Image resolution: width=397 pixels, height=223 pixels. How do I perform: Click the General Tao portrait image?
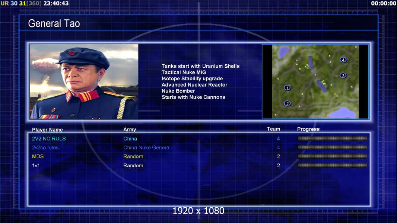point(84,81)
